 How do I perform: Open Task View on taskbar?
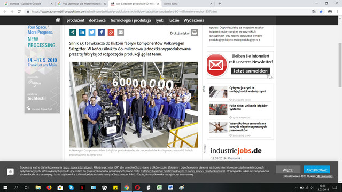(x=27, y=187)
